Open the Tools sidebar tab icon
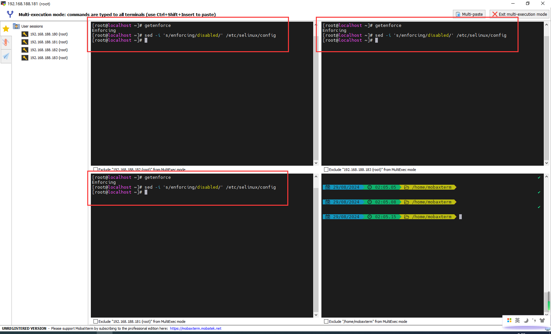Image resolution: width=551 pixels, height=334 pixels. (x=6, y=42)
